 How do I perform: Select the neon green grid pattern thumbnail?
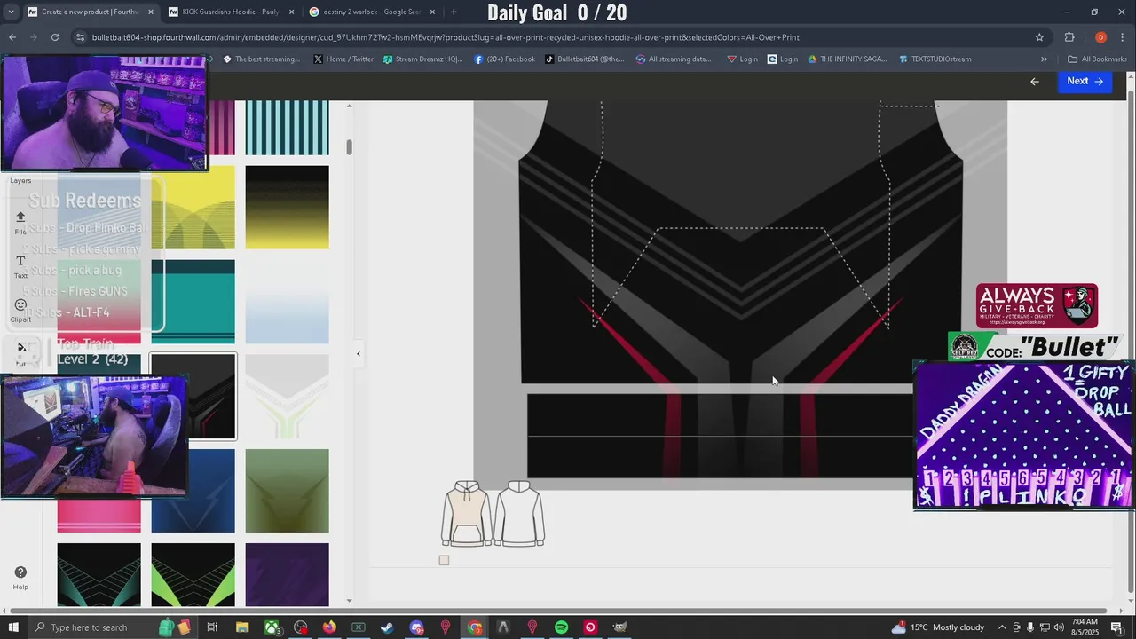193,574
